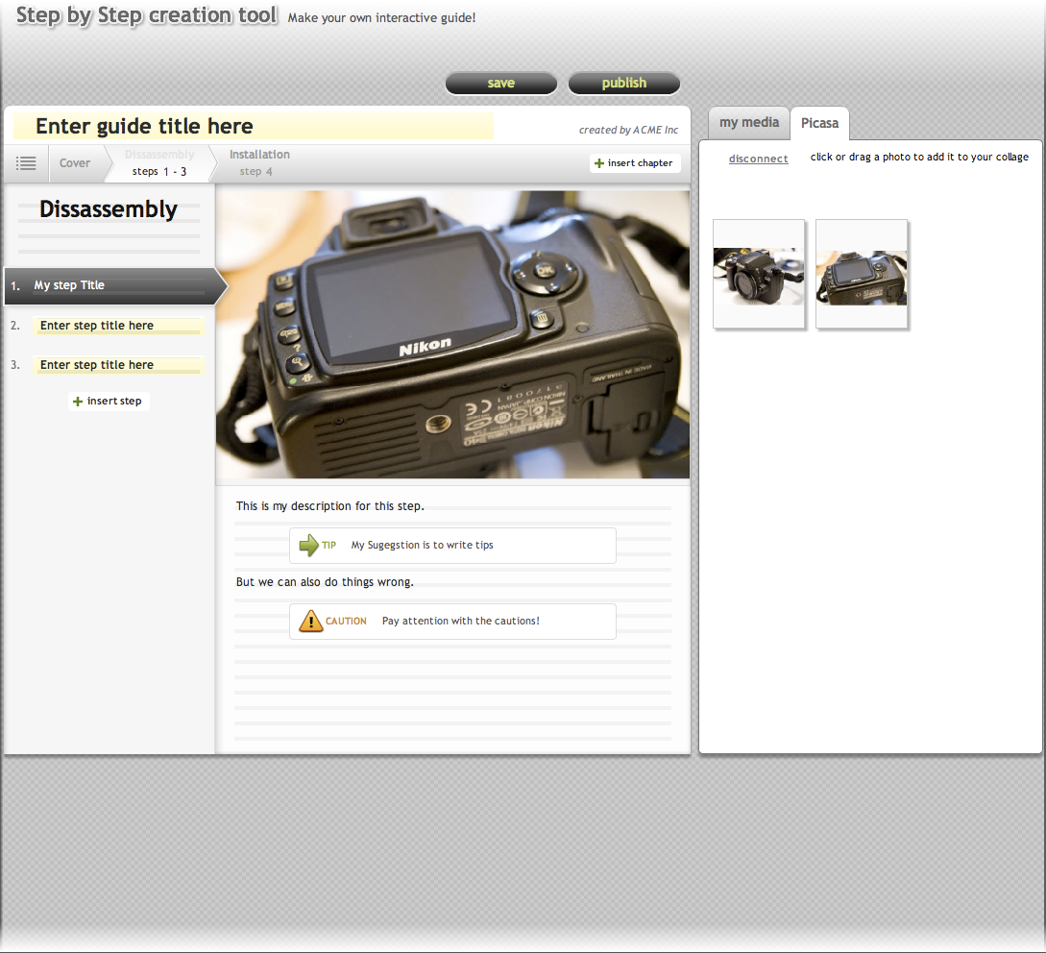Screen dimensions: 1046x953
Task: Edit the tip text 'My Sugegstion is to write tips'
Action: click(423, 546)
